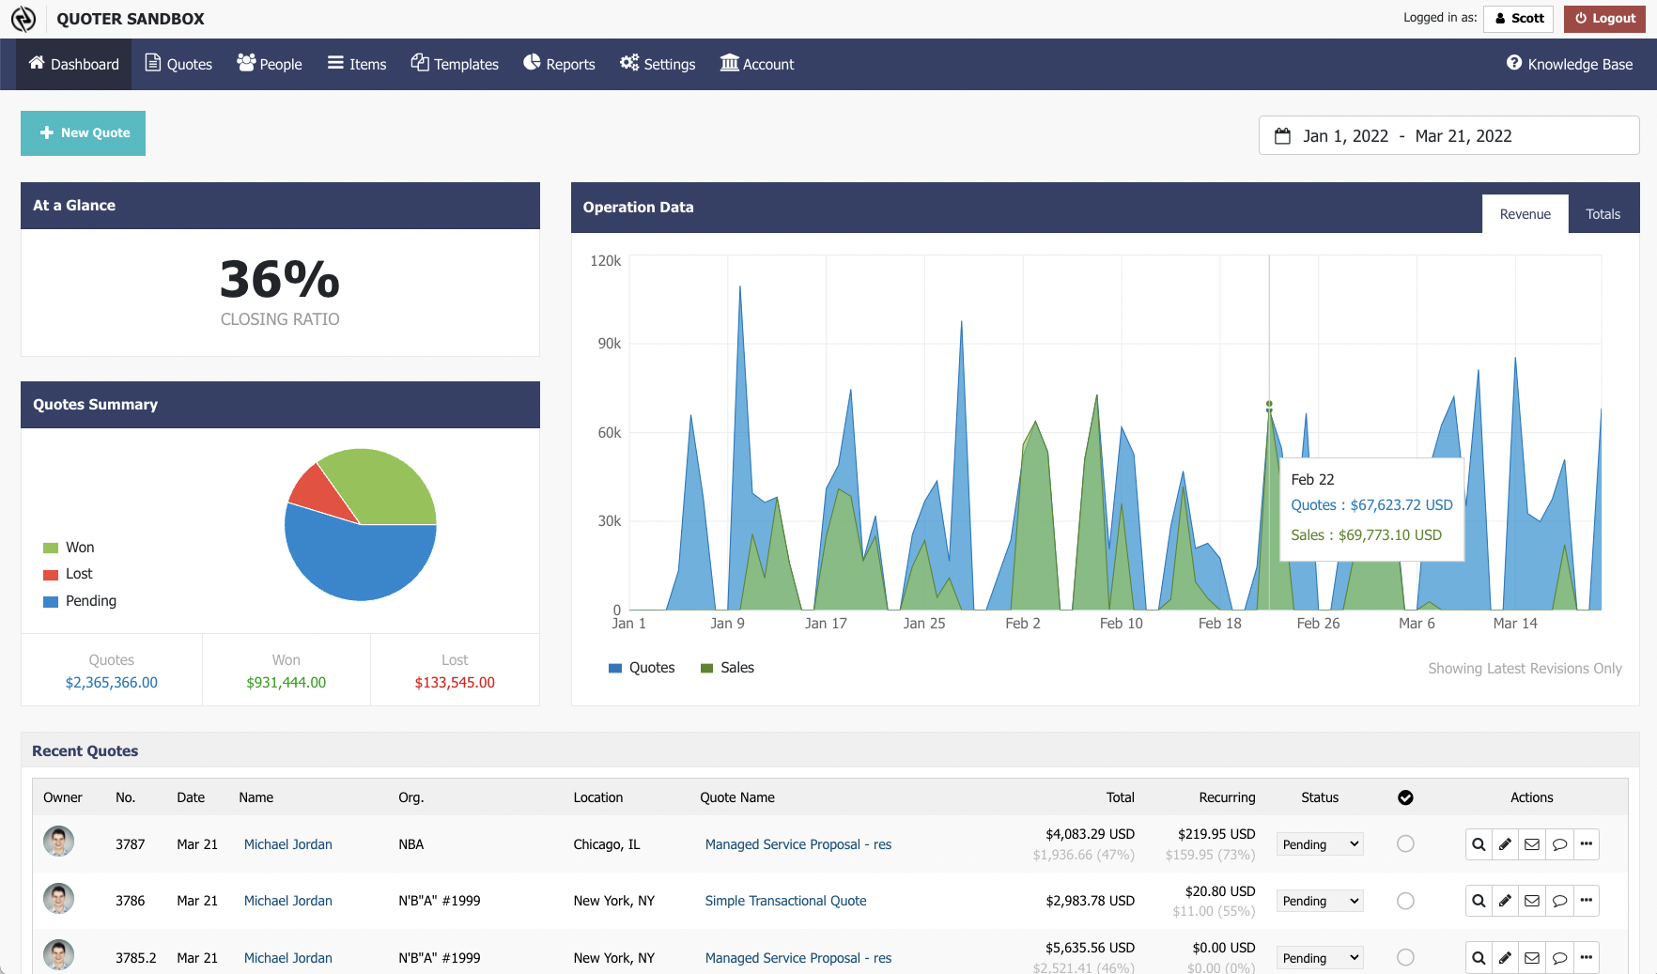Go to Reports

pos(559,64)
